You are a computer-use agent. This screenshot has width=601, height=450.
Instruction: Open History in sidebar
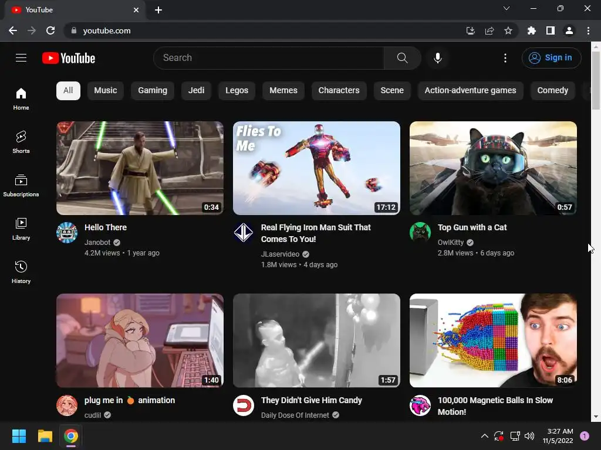click(x=21, y=272)
